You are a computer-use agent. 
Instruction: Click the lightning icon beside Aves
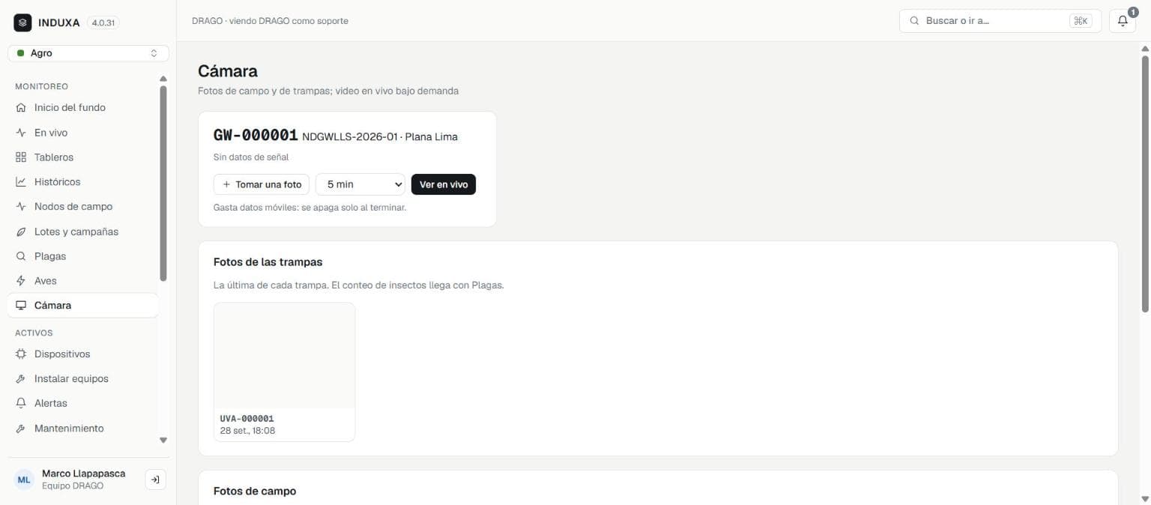(x=21, y=281)
